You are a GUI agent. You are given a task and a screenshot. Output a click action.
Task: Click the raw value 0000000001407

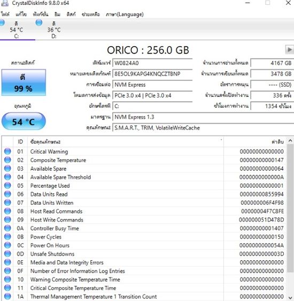pos(261,228)
